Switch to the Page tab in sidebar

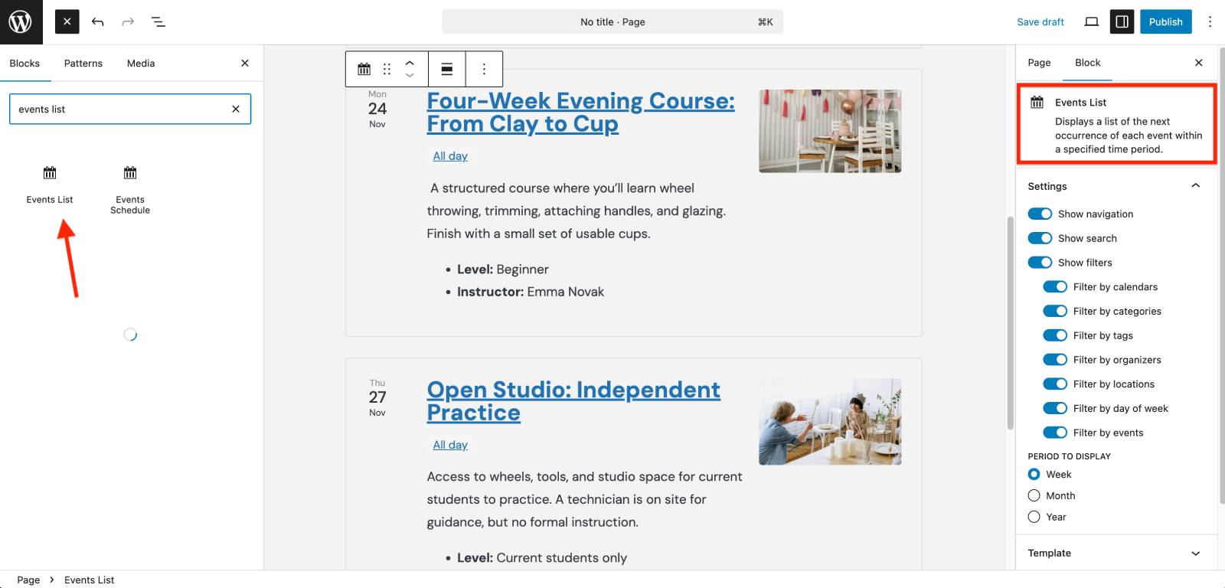pos(1039,63)
